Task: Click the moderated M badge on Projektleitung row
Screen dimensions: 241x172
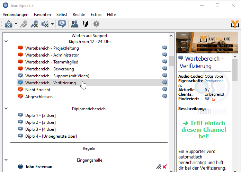Action: [165, 48]
